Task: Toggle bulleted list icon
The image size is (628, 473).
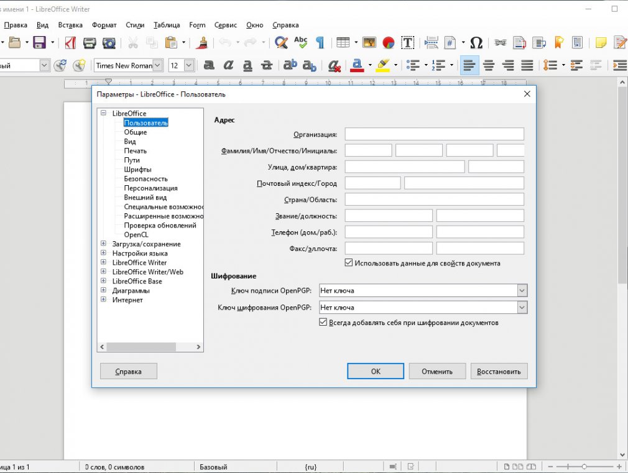Action: click(413, 65)
